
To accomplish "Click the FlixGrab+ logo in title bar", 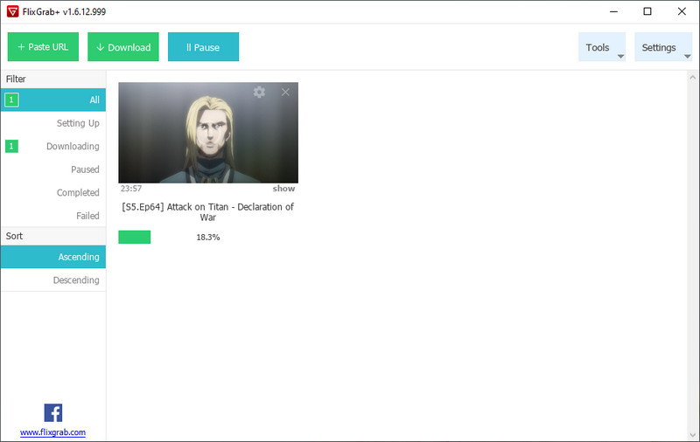I will tap(12, 11).
